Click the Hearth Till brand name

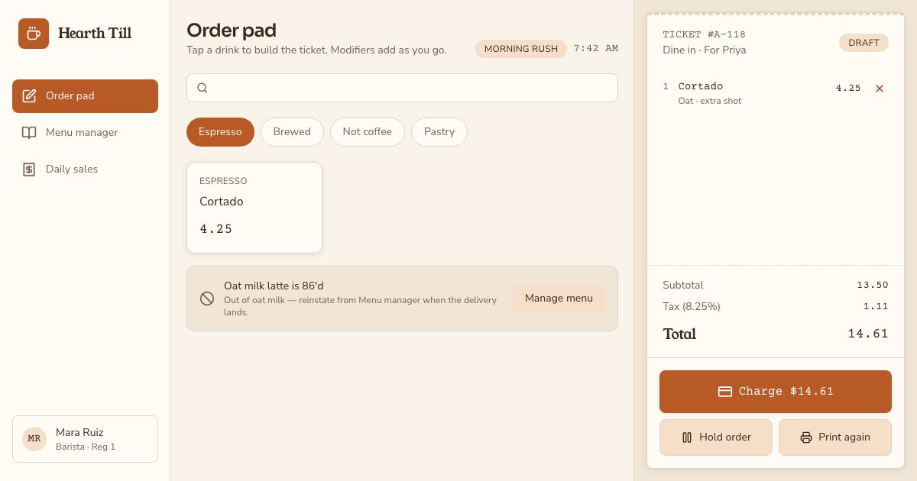click(95, 34)
